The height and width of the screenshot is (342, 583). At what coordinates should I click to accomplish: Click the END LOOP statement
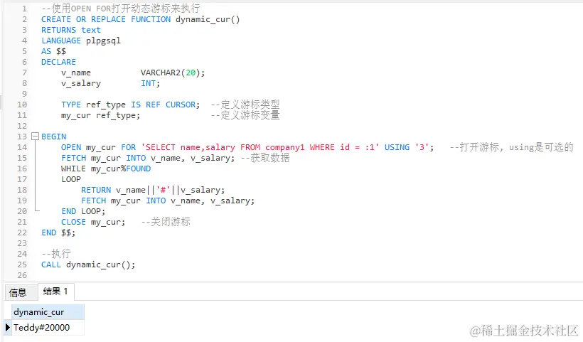pyautogui.click(x=83, y=211)
